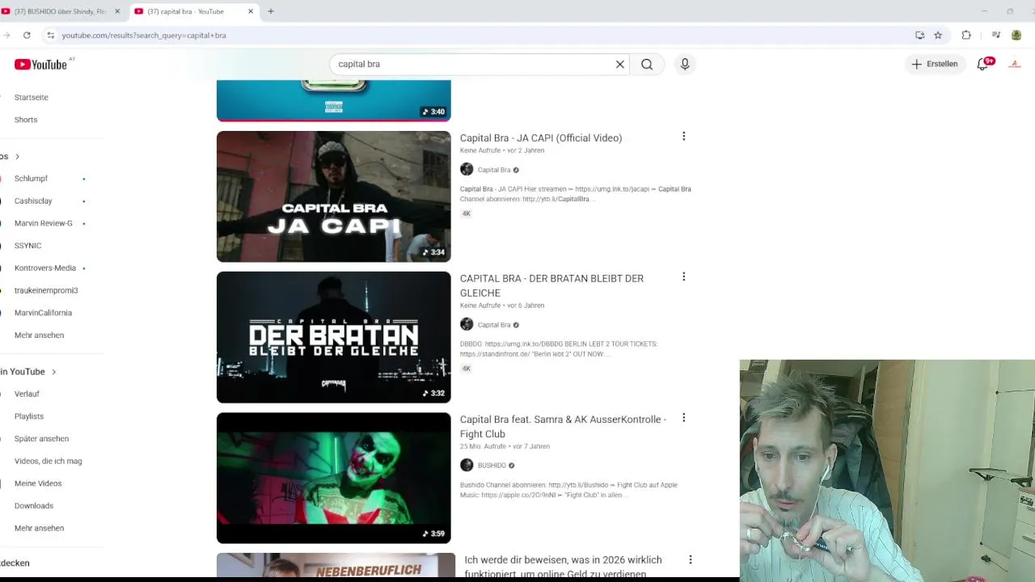Open Playlists in the sidebar
The width and height of the screenshot is (1035, 582).
tap(29, 416)
